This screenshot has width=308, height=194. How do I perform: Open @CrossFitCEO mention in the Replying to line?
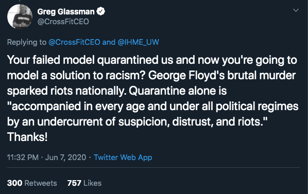[74, 42]
